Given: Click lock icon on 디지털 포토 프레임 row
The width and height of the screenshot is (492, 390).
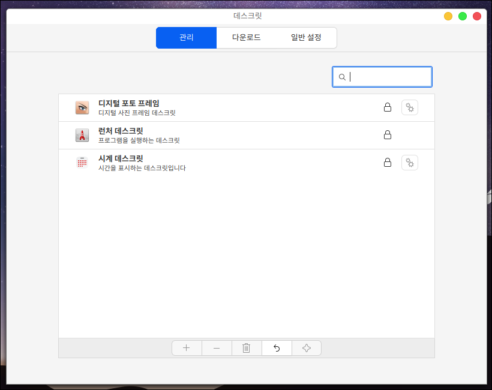Looking at the screenshot, I should pos(388,107).
